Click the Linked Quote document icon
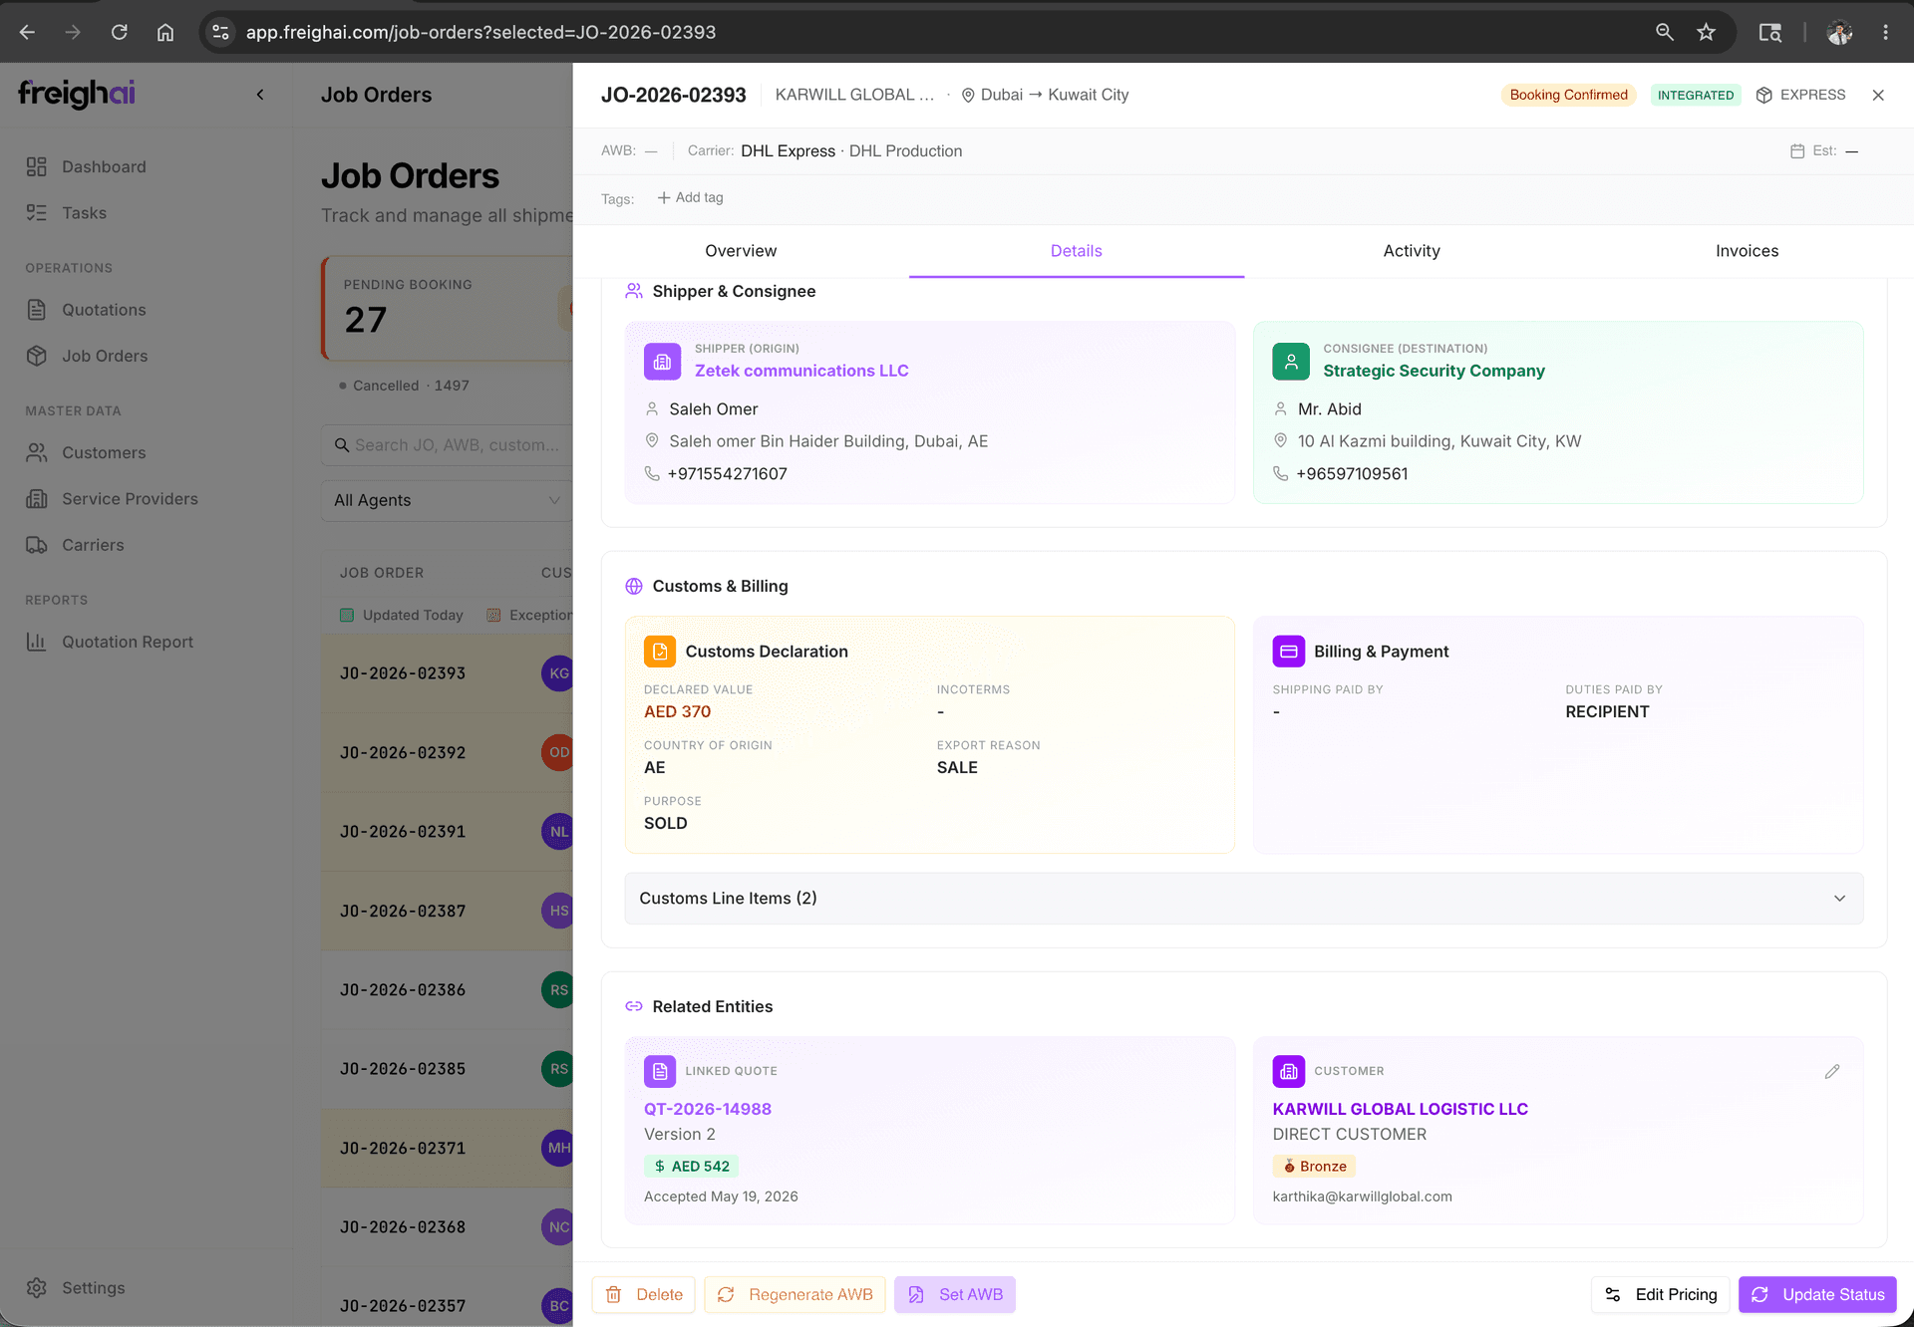 660,1072
